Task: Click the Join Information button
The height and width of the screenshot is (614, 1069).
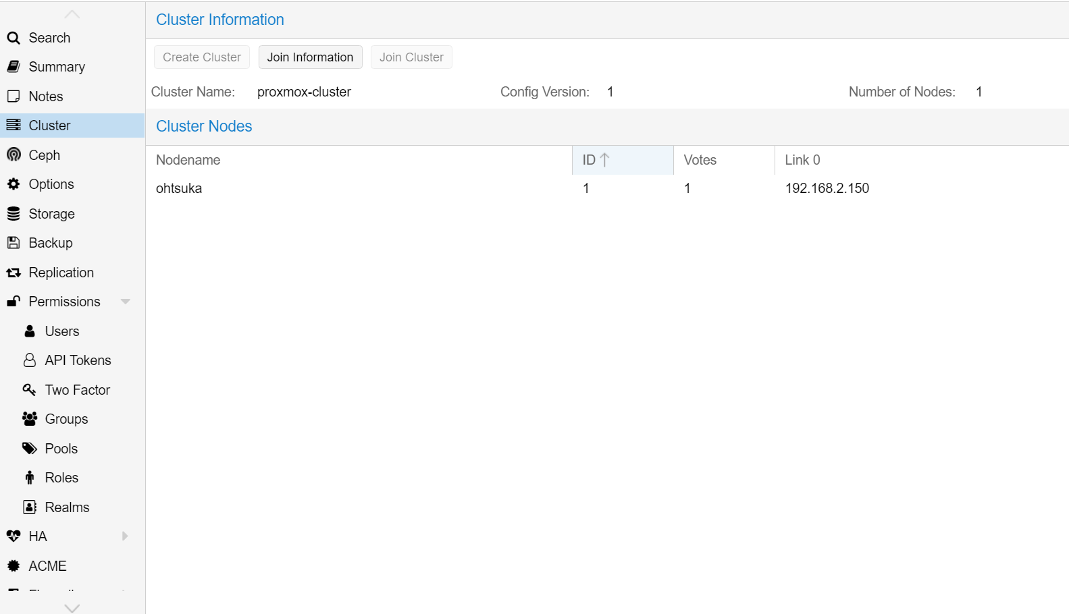Action: click(310, 57)
